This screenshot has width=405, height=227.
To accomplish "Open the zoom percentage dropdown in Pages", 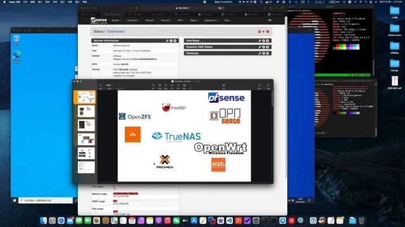I will click(x=109, y=85).
